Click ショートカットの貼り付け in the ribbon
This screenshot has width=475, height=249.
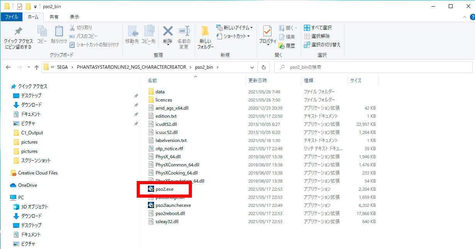[x=94, y=45]
